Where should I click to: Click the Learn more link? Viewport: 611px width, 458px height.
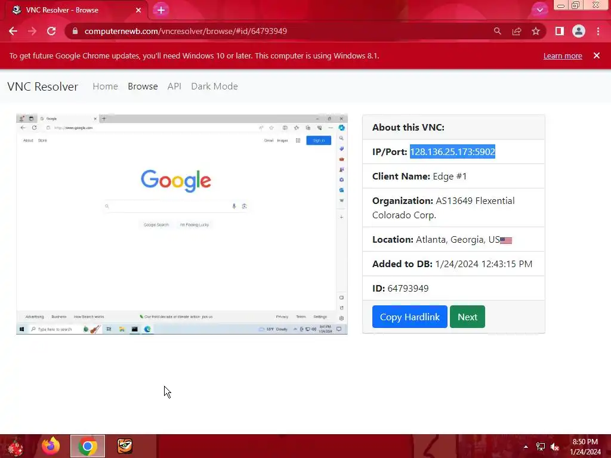pos(563,55)
